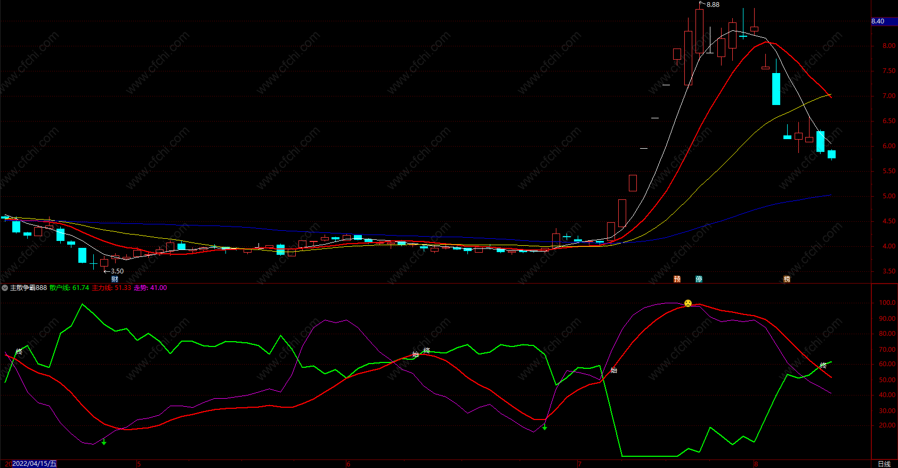Click the 5.00 price axis label
Viewport: 898px width, 468px height.
click(889, 196)
